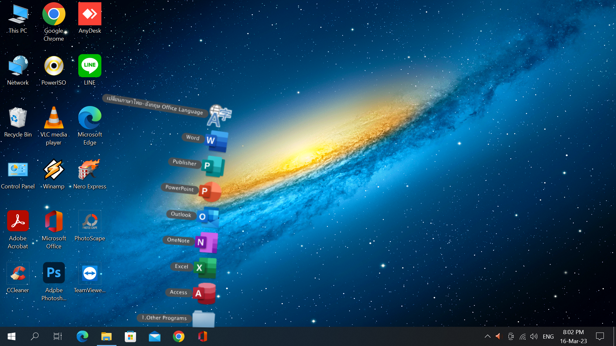Open the Action Center notifications
The width and height of the screenshot is (616, 346).
[600, 336]
